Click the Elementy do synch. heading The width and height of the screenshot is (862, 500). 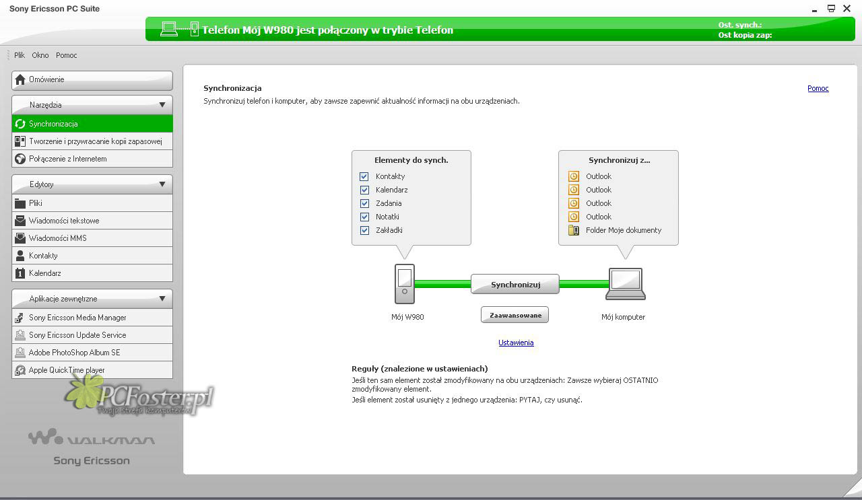[x=411, y=160]
